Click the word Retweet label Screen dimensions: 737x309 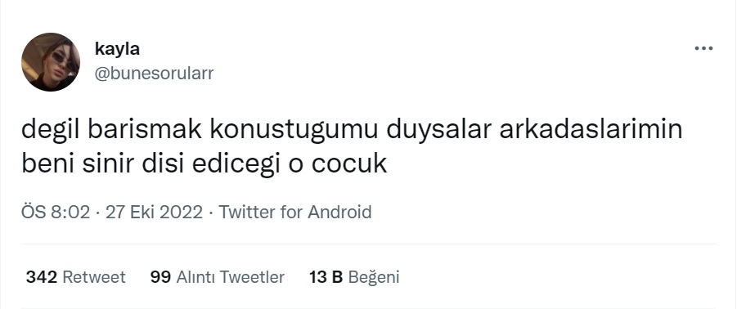[x=94, y=277]
